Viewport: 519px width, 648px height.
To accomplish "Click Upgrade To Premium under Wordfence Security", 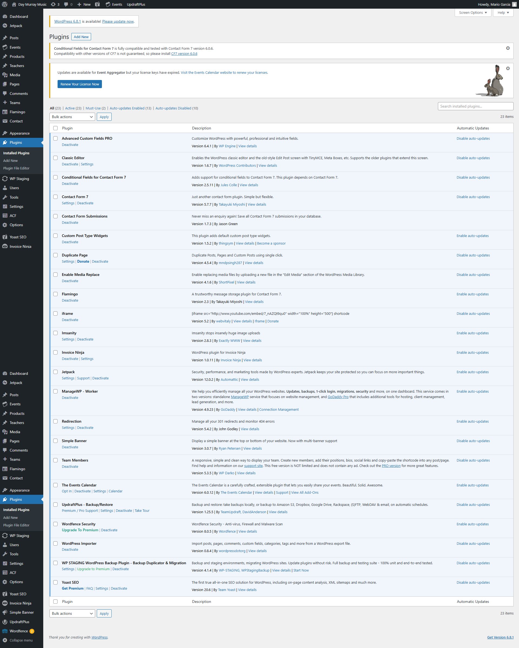I will coord(80,530).
